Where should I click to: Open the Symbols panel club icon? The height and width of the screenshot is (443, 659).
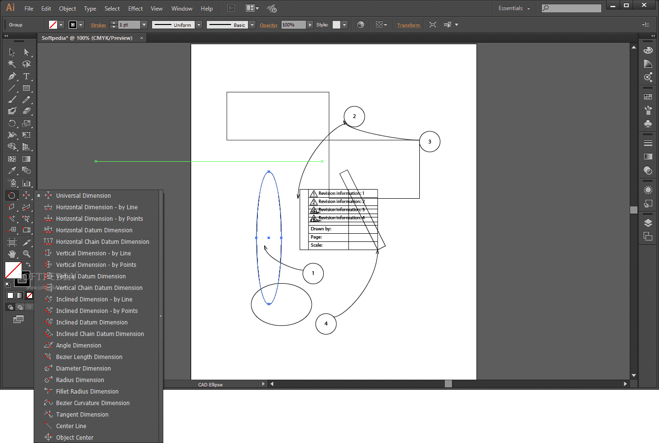tap(648, 123)
